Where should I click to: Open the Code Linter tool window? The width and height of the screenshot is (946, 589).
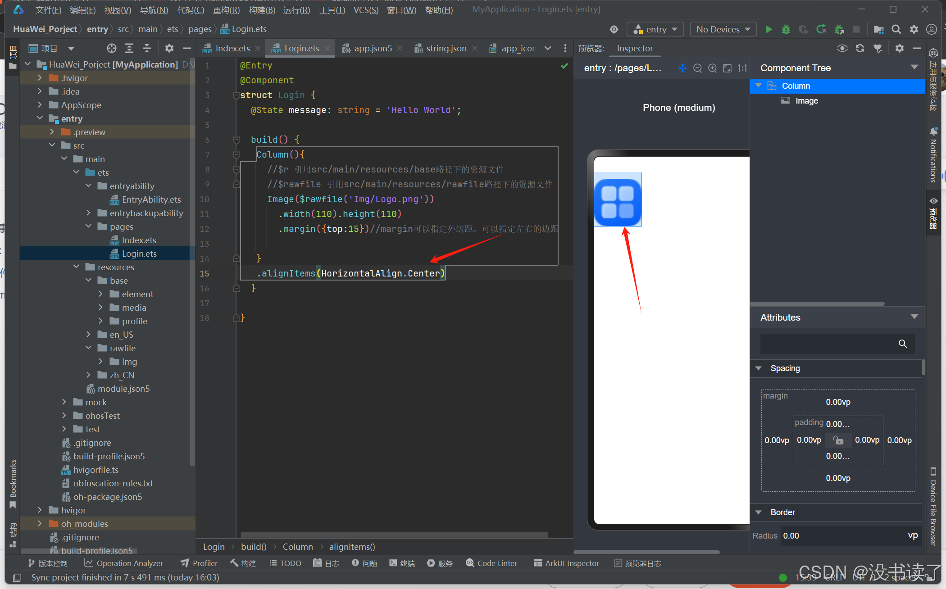tap(492, 563)
